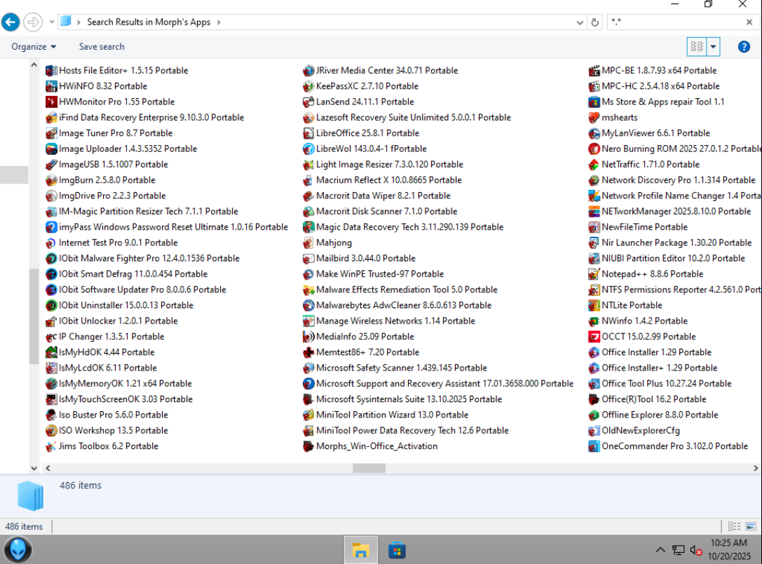Click the OCCT 15.0.2.99 Portable icon
The width and height of the screenshot is (762, 564).
594,337
